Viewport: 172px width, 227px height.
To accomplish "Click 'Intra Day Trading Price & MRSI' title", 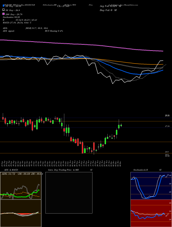I will 70,170.
